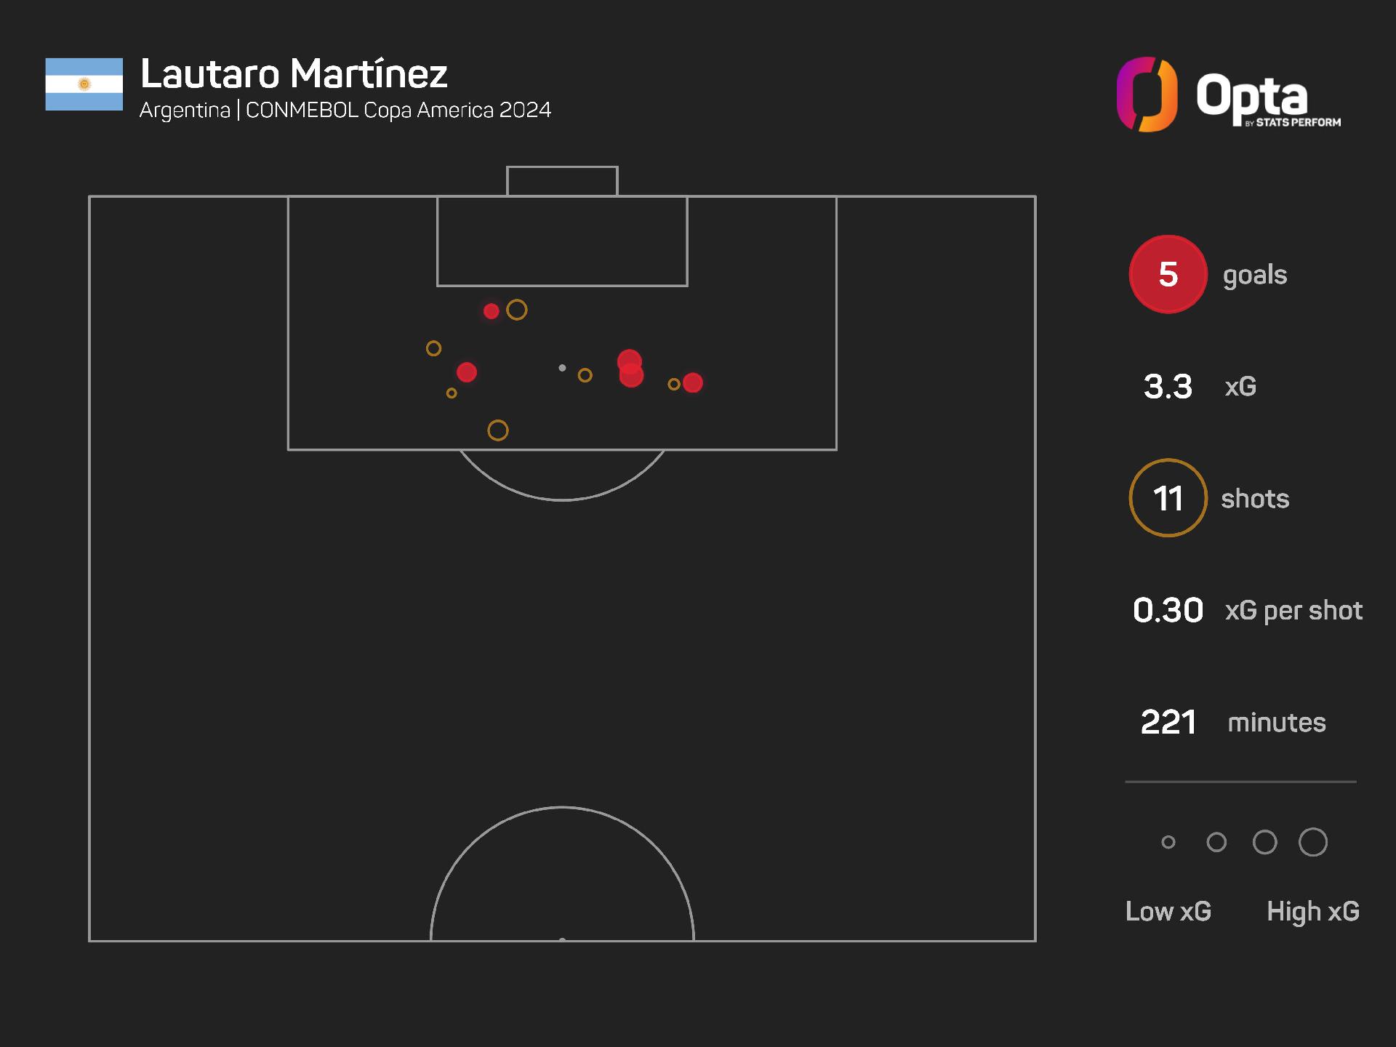The height and width of the screenshot is (1047, 1396).
Task: Click the smallest Low xG legend circle
Action: tap(1168, 842)
